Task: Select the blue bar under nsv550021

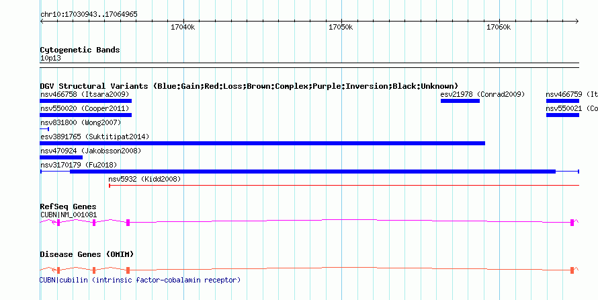Action: point(562,115)
